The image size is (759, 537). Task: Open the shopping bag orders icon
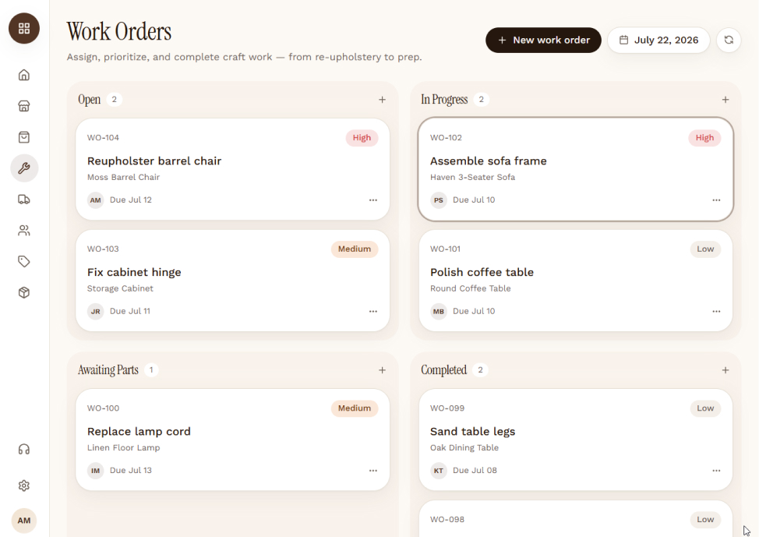pyautogui.click(x=23, y=137)
